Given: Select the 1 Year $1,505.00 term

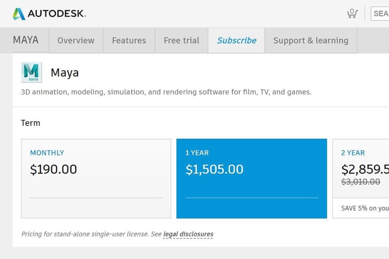Looking at the screenshot, I should click(251, 179).
